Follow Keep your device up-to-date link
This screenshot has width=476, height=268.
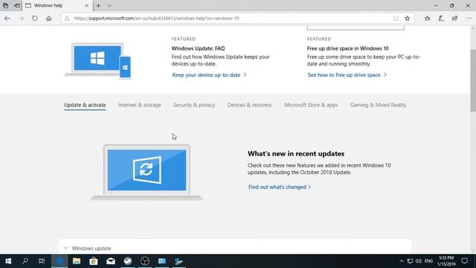tap(209, 74)
